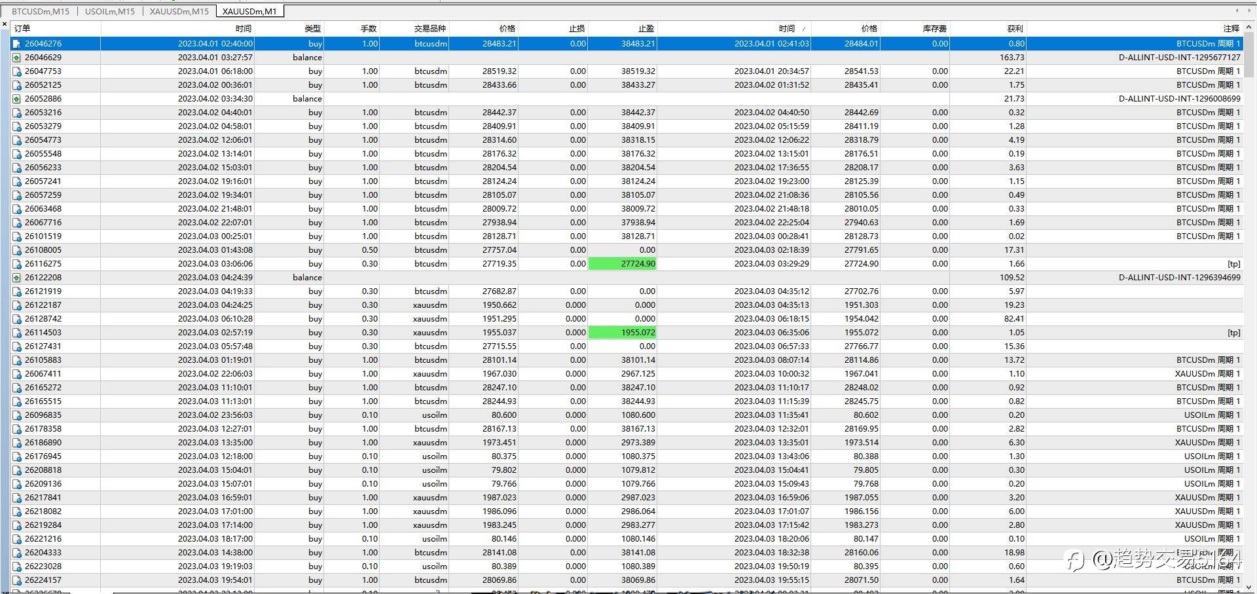
Task: Click the order icon beside 26178358
Action: pyautogui.click(x=16, y=429)
